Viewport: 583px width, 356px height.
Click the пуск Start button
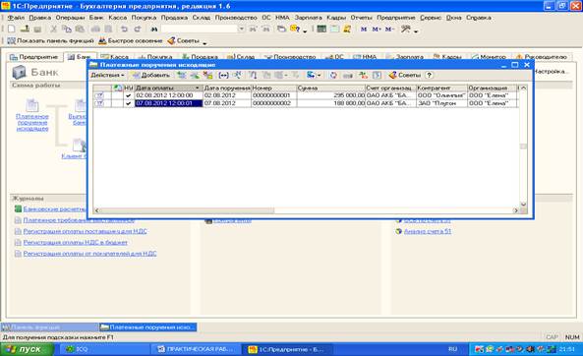(x=28, y=350)
